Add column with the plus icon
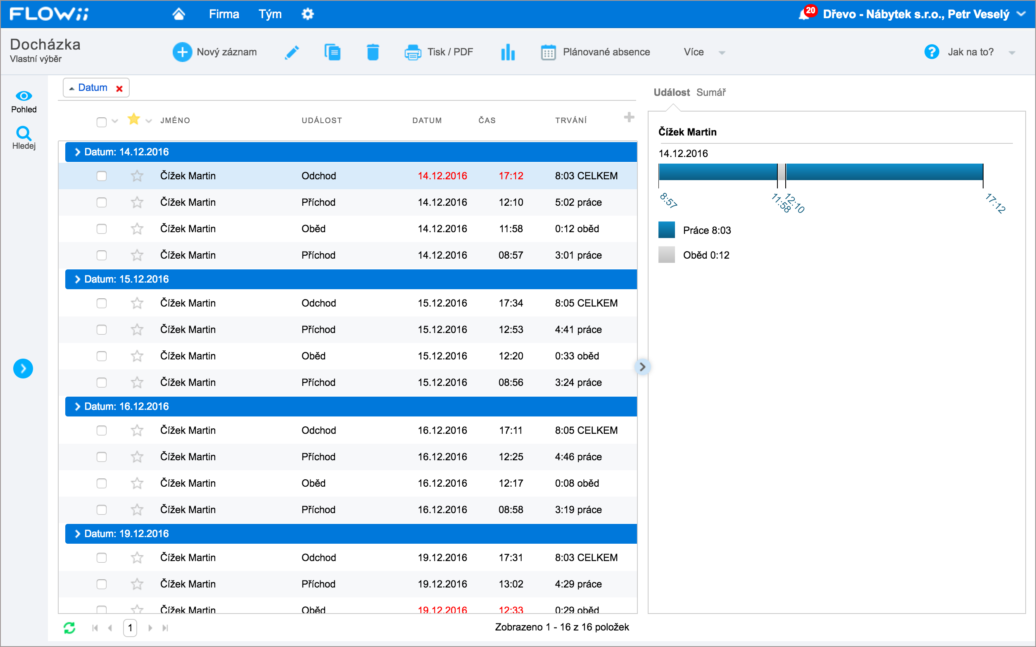This screenshot has height=647, width=1036. click(x=629, y=117)
